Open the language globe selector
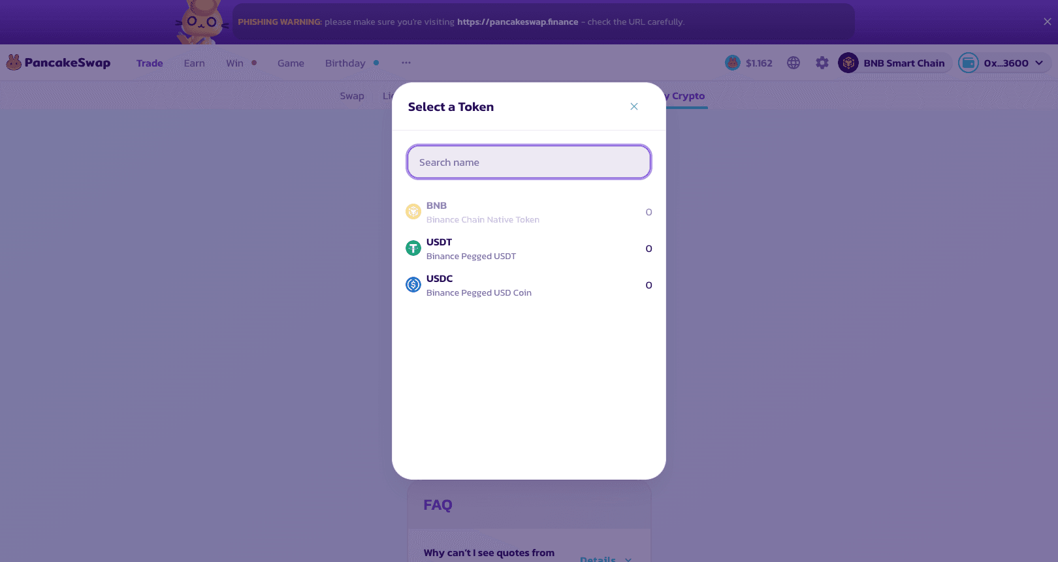Image resolution: width=1058 pixels, height=562 pixels. click(793, 63)
